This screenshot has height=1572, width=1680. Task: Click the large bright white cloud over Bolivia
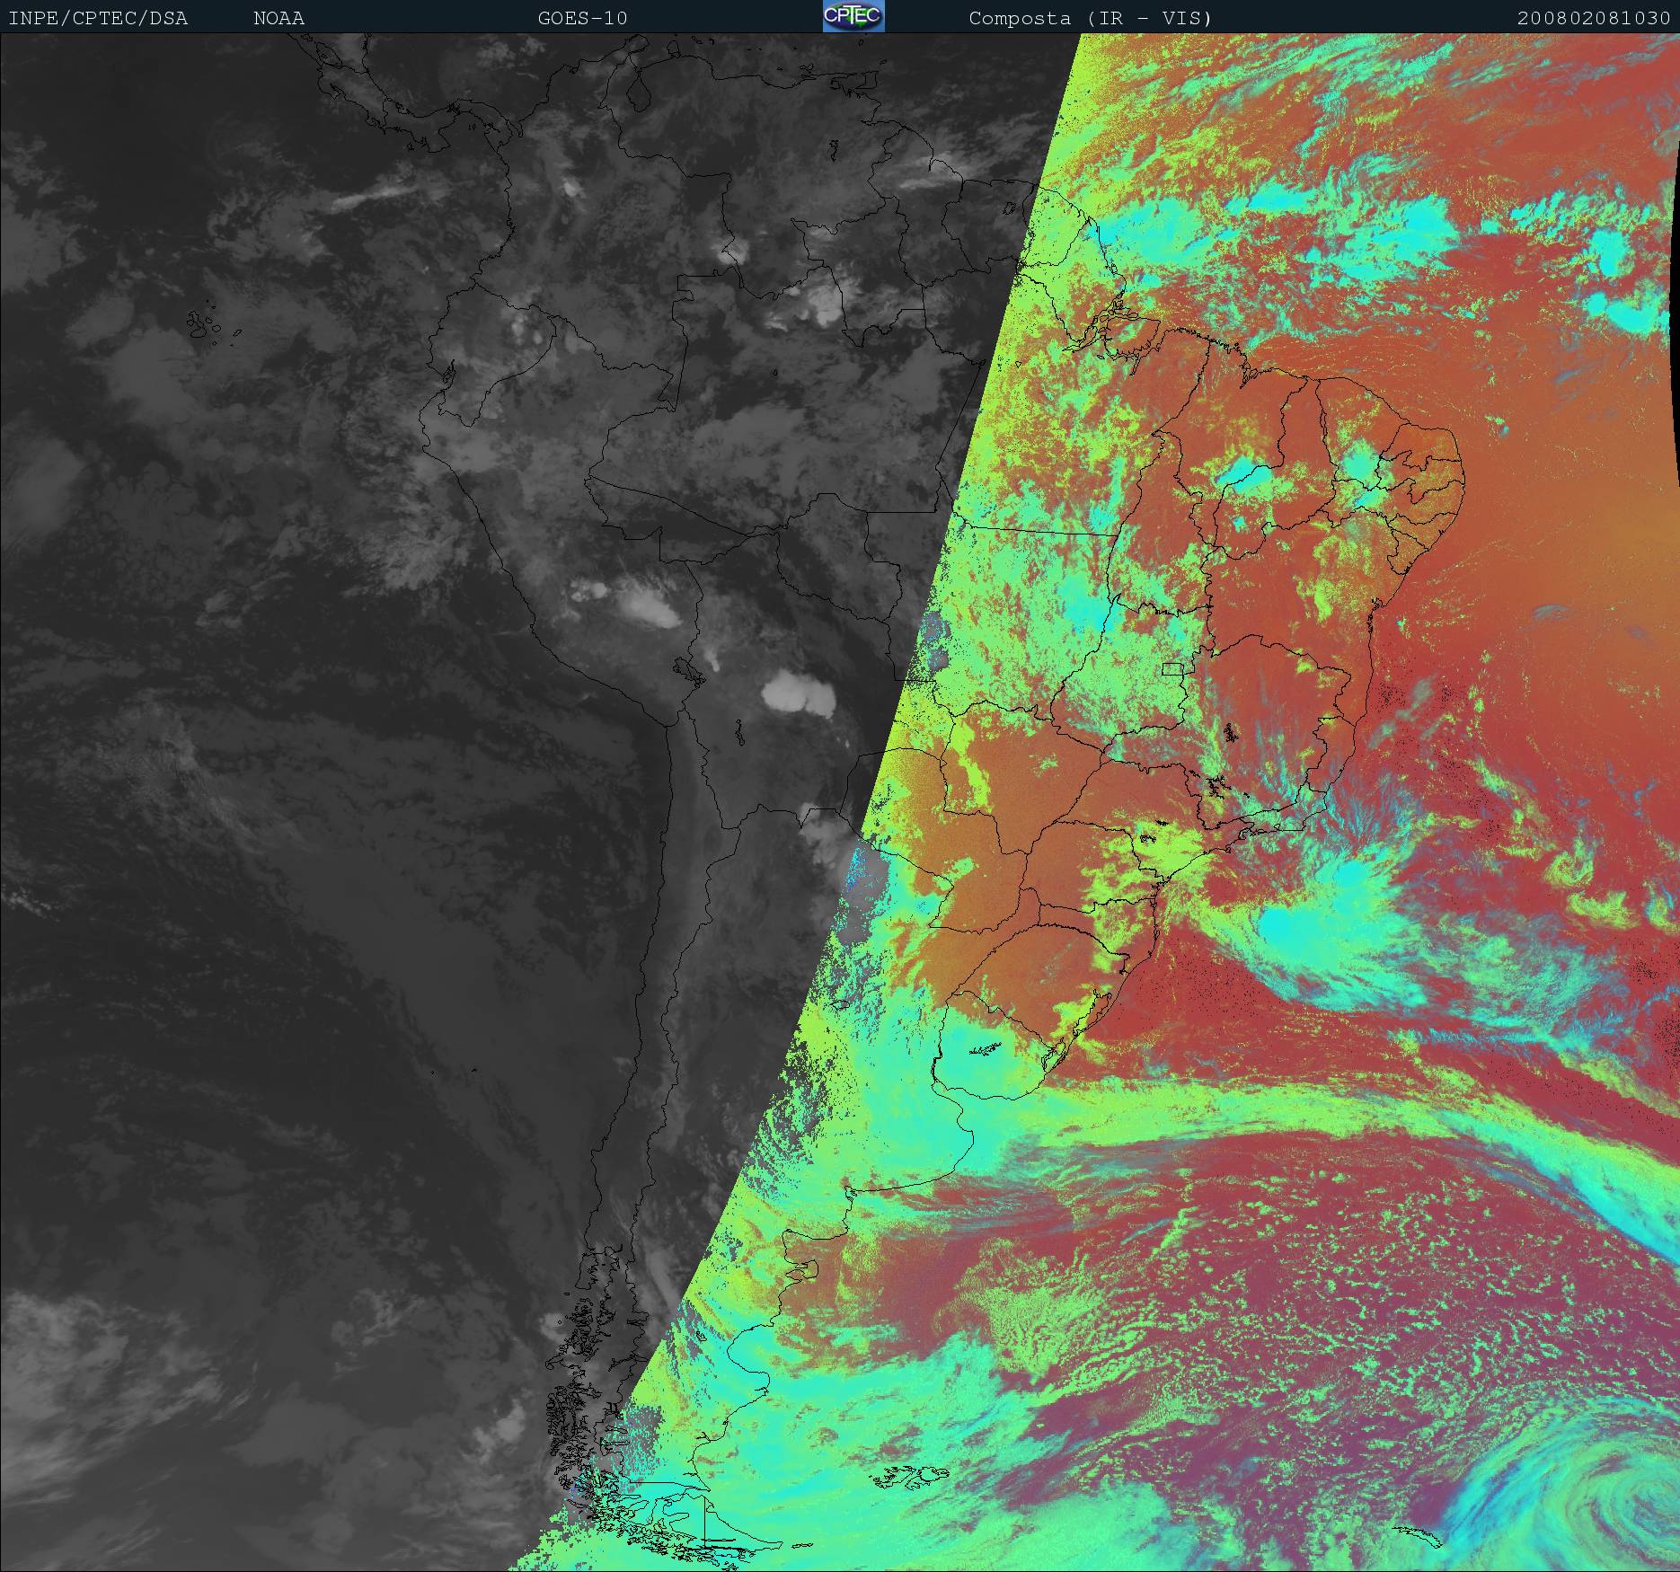[796, 693]
